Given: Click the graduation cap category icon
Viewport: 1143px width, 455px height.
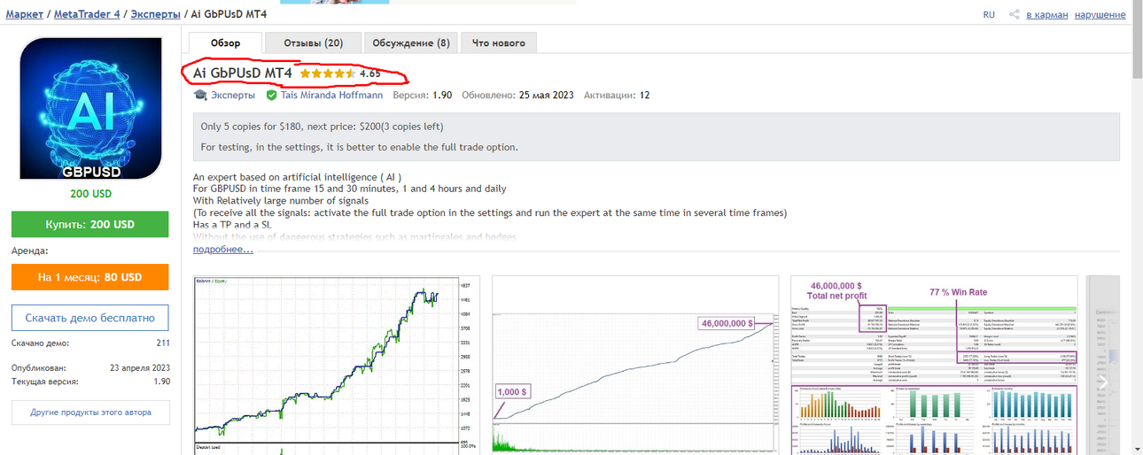Looking at the screenshot, I should [200, 95].
